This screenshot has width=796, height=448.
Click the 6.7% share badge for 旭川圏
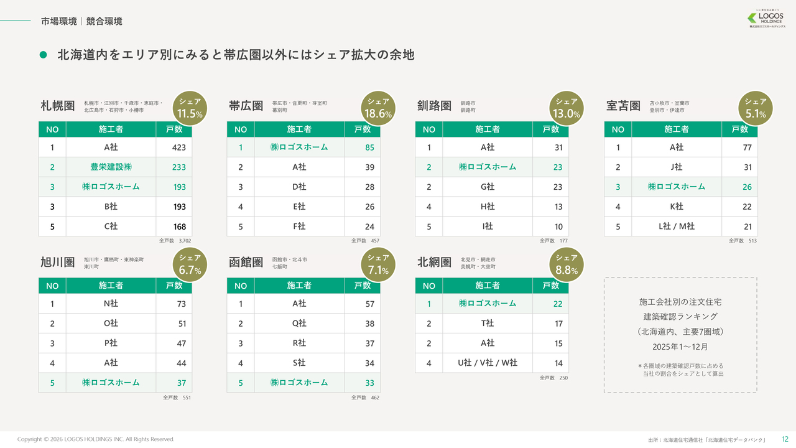190,264
